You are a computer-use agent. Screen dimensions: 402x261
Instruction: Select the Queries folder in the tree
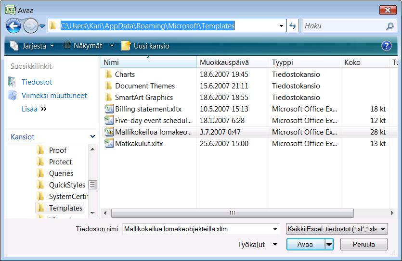click(x=61, y=173)
